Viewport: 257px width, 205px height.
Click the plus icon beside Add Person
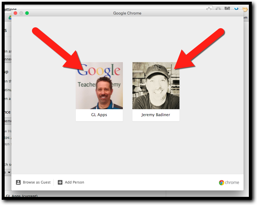60,182
